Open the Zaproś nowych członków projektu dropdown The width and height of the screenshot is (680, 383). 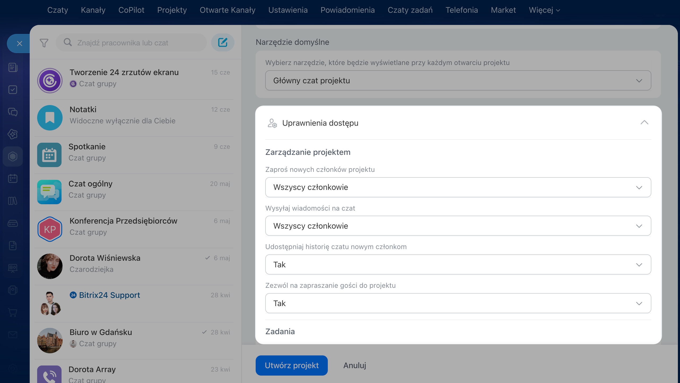458,187
